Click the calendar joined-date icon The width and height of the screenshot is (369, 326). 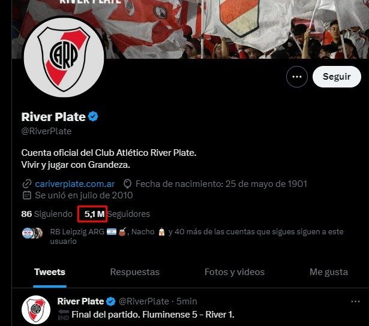click(x=27, y=195)
